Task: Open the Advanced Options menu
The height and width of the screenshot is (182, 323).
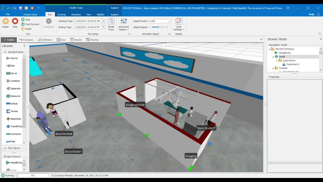Action: [124, 25]
